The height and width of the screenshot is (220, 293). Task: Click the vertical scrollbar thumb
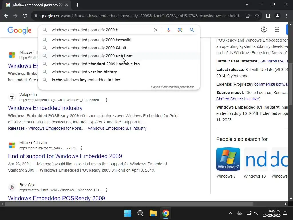[x=291, y=84]
